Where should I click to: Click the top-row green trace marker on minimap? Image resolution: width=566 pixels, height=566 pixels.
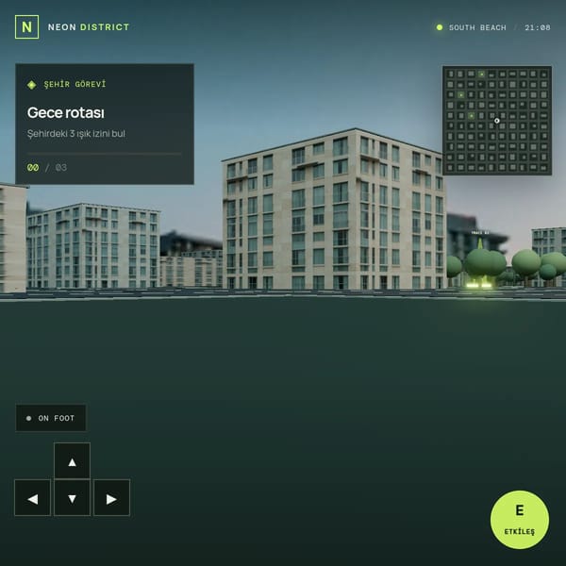481,74
